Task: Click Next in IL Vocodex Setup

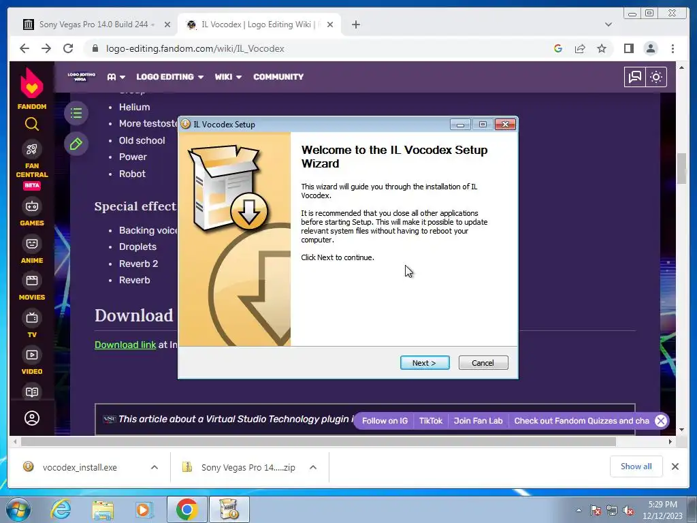Action: tap(425, 363)
